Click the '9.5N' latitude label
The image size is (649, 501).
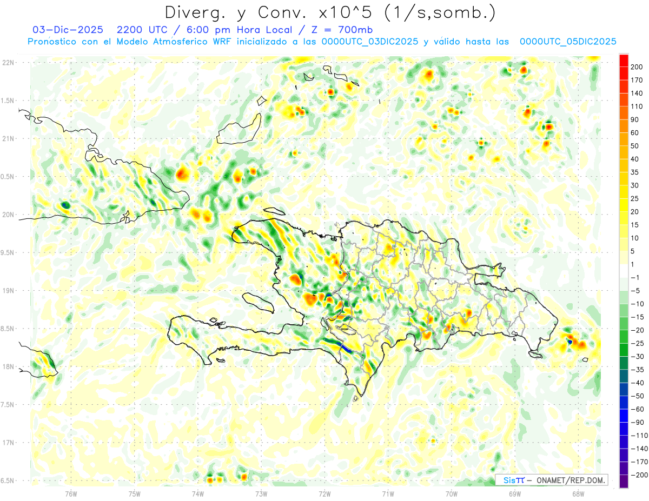click(x=8, y=252)
